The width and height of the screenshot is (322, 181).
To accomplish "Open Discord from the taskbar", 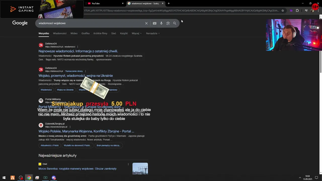I will 54,178.
